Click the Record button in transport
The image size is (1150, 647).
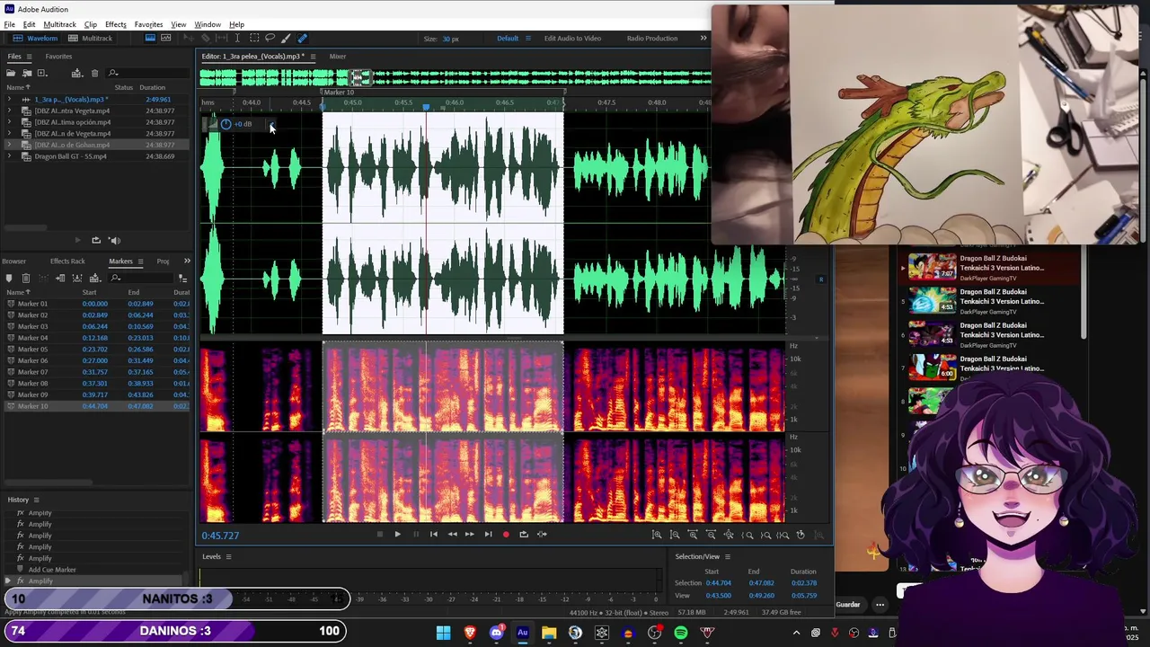(x=506, y=534)
